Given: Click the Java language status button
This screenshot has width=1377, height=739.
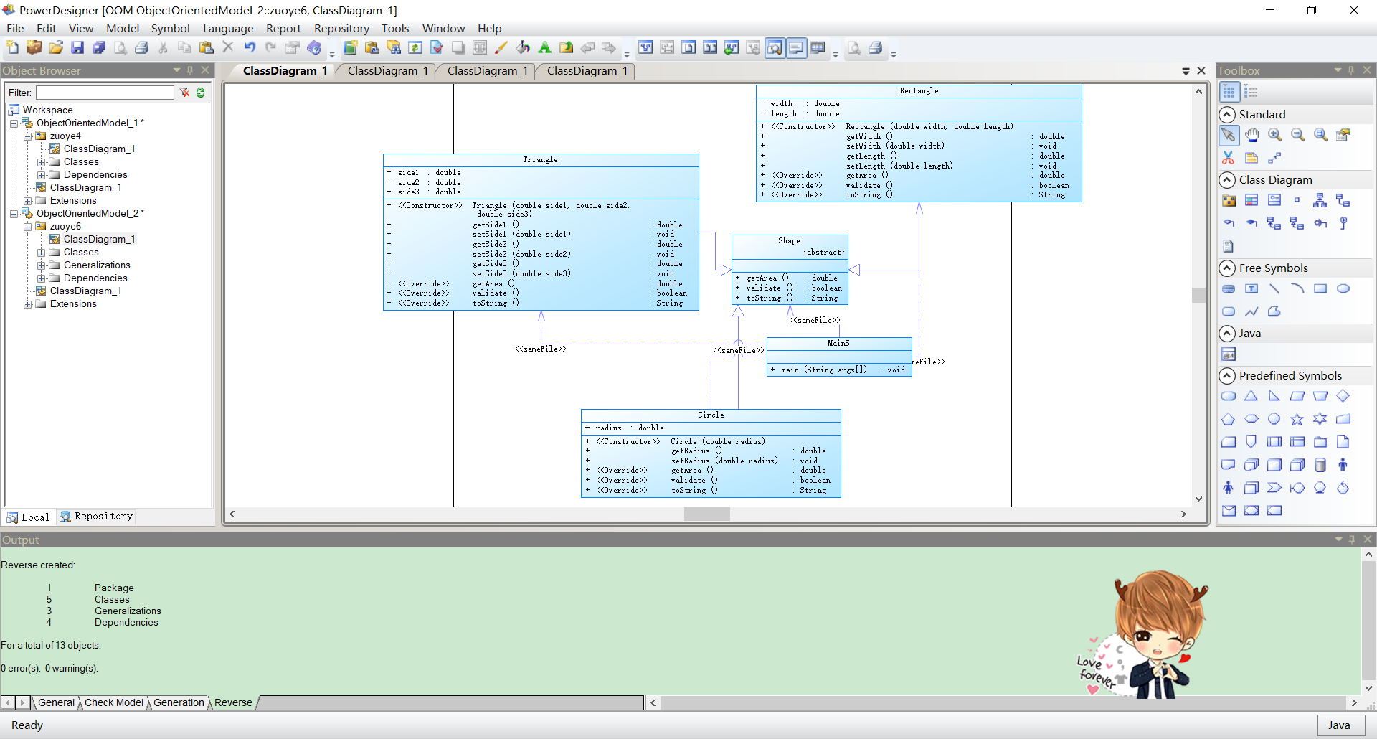Looking at the screenshot, I should coord(1338,725).
